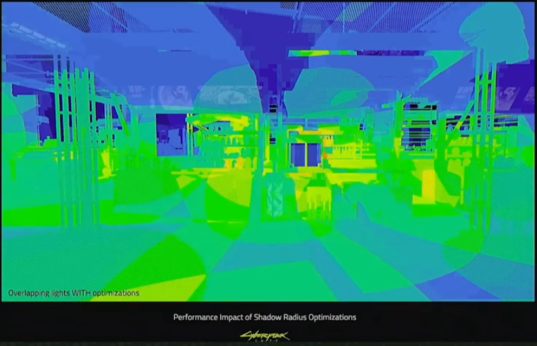Screen dimensions: 537x346
Task: Click the 'Performance Impact of Shadow Radius Optimizations' title
Action: [265, 317]
